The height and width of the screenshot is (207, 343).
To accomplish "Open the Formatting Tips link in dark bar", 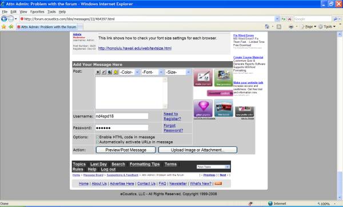I will [x=145, y=164].
